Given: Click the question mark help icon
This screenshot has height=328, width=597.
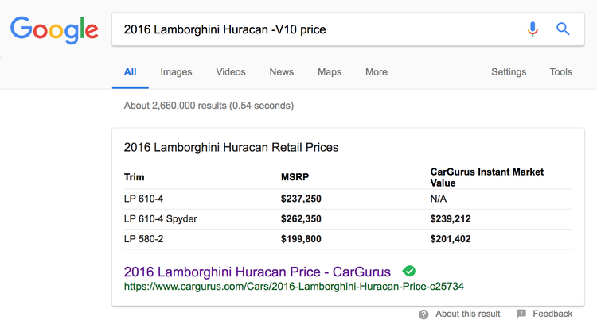Looking at the screenshot, I should coord(424,314).
